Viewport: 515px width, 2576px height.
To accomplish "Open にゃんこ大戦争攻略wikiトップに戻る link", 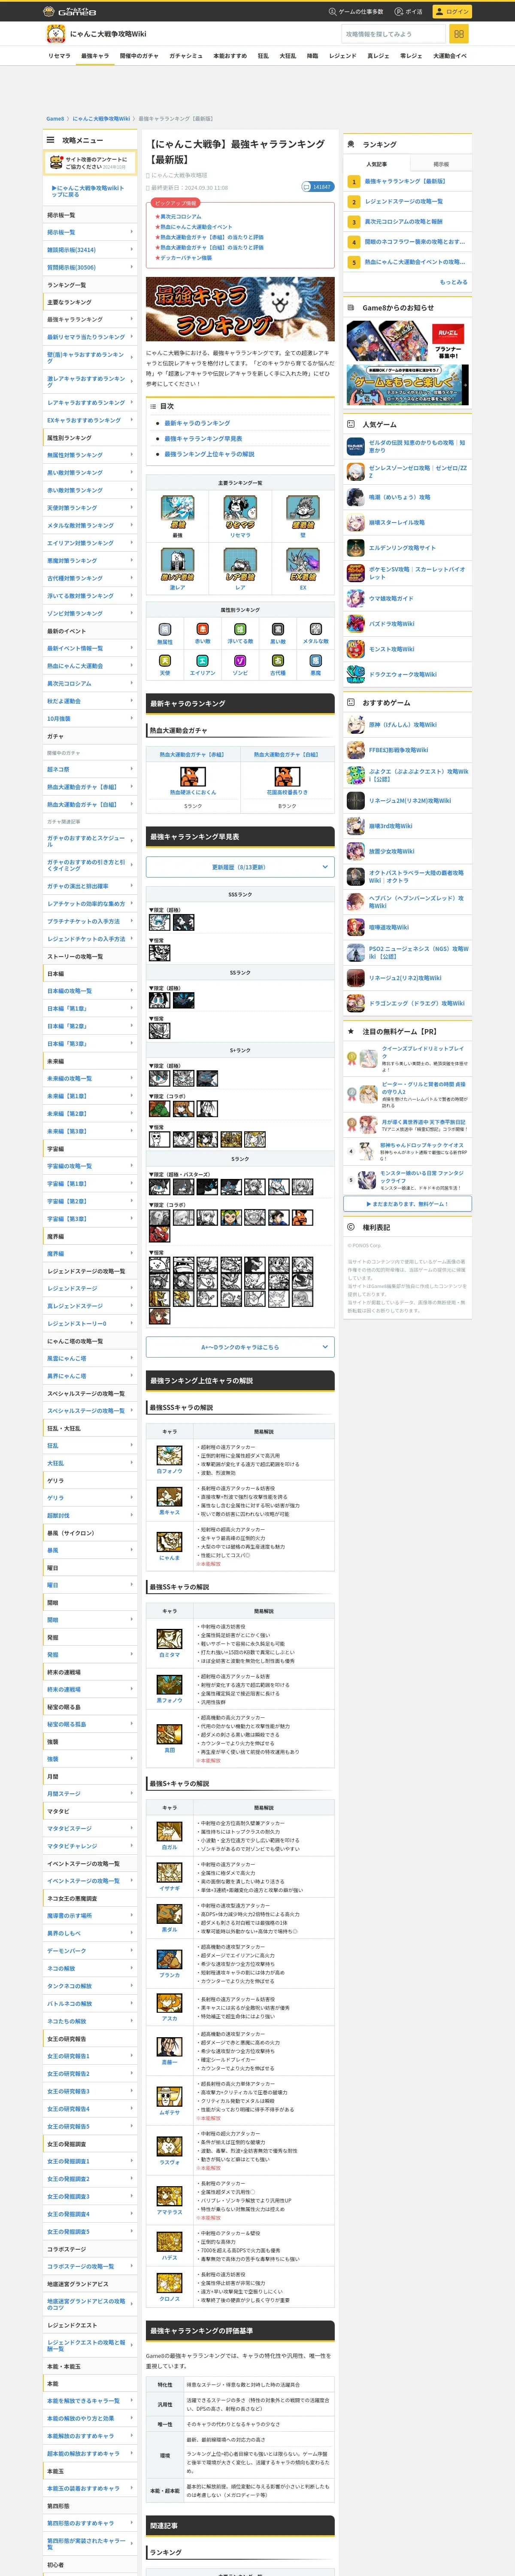I will tap(88, 190).
